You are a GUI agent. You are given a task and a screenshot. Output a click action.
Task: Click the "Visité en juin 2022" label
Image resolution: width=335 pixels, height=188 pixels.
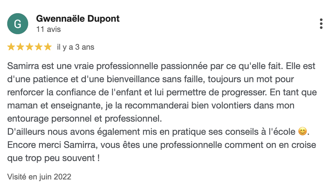pos(39,177)
